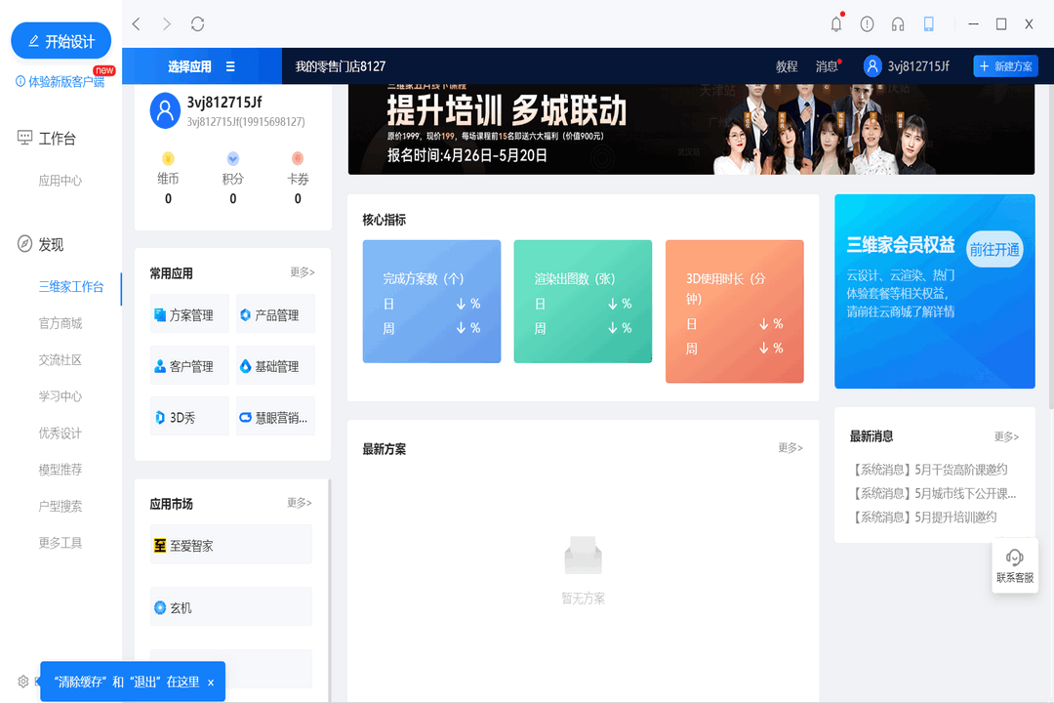Select the 客户管理 app icon
Screen dimensions: 1054x703
(x=188, y=364)
